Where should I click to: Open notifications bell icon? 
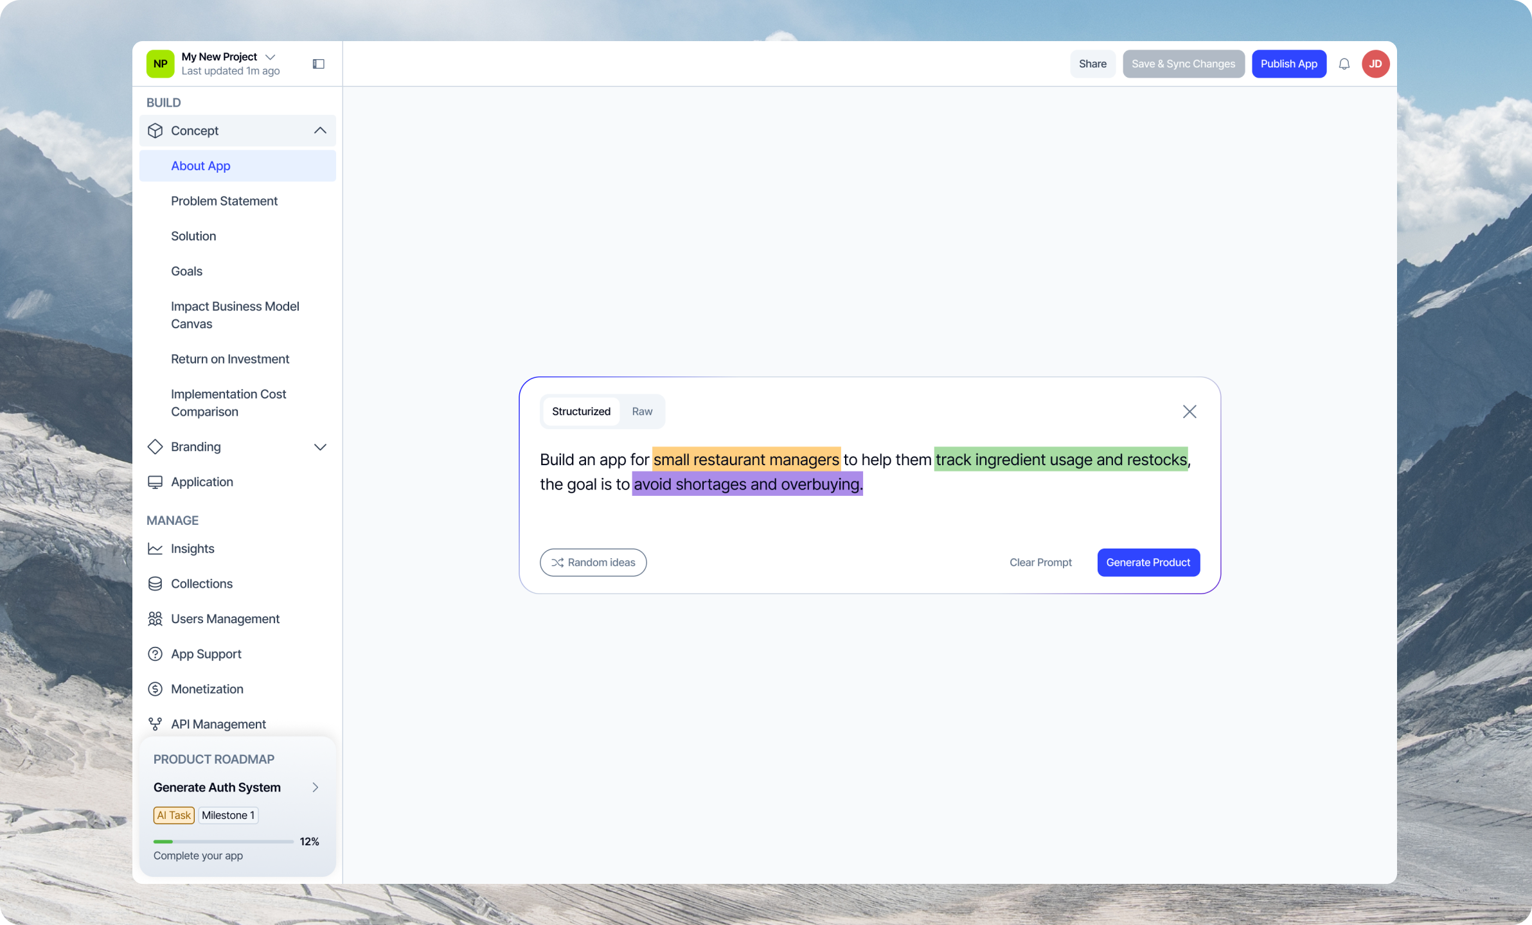1344,64
